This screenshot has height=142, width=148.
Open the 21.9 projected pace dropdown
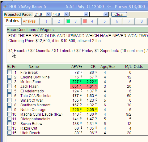point(48,14)
